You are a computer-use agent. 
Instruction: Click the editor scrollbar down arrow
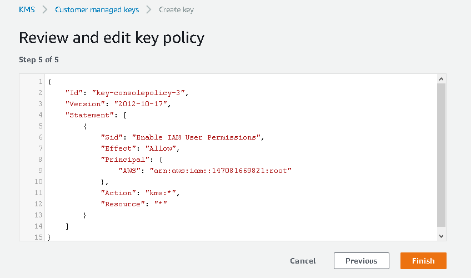(442, 236)
